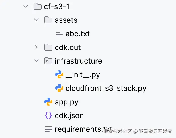Click the Python icon beside __init__.py
The width and height of the screenshot is (176, 138).
[59, 74]
